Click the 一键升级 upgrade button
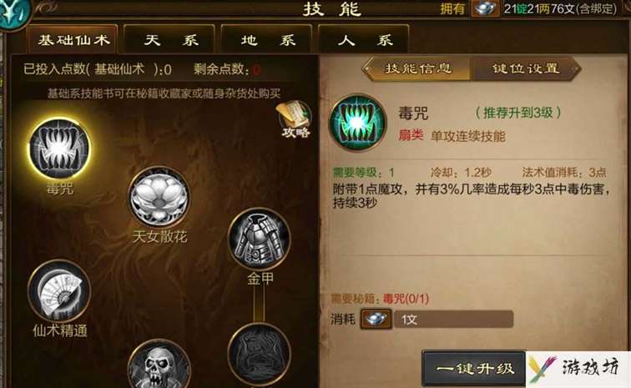This screenshot has height=388, width=631. pyautogui.click(x=474, y=368)
